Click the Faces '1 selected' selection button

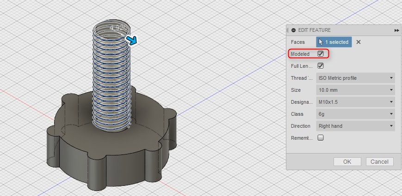[x=334, y=42]
